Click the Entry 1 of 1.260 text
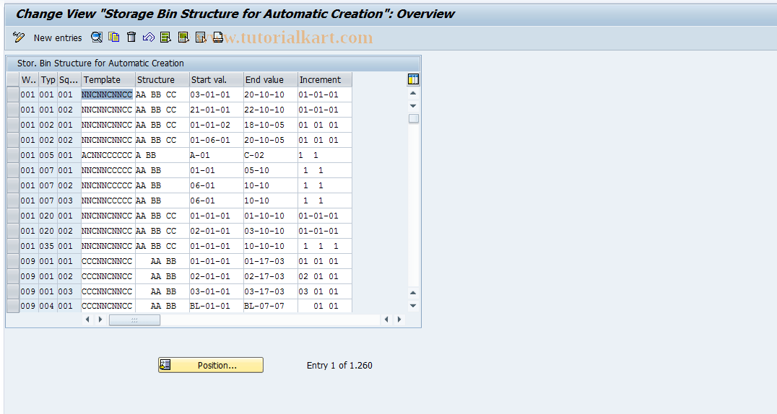 point(339,366)
